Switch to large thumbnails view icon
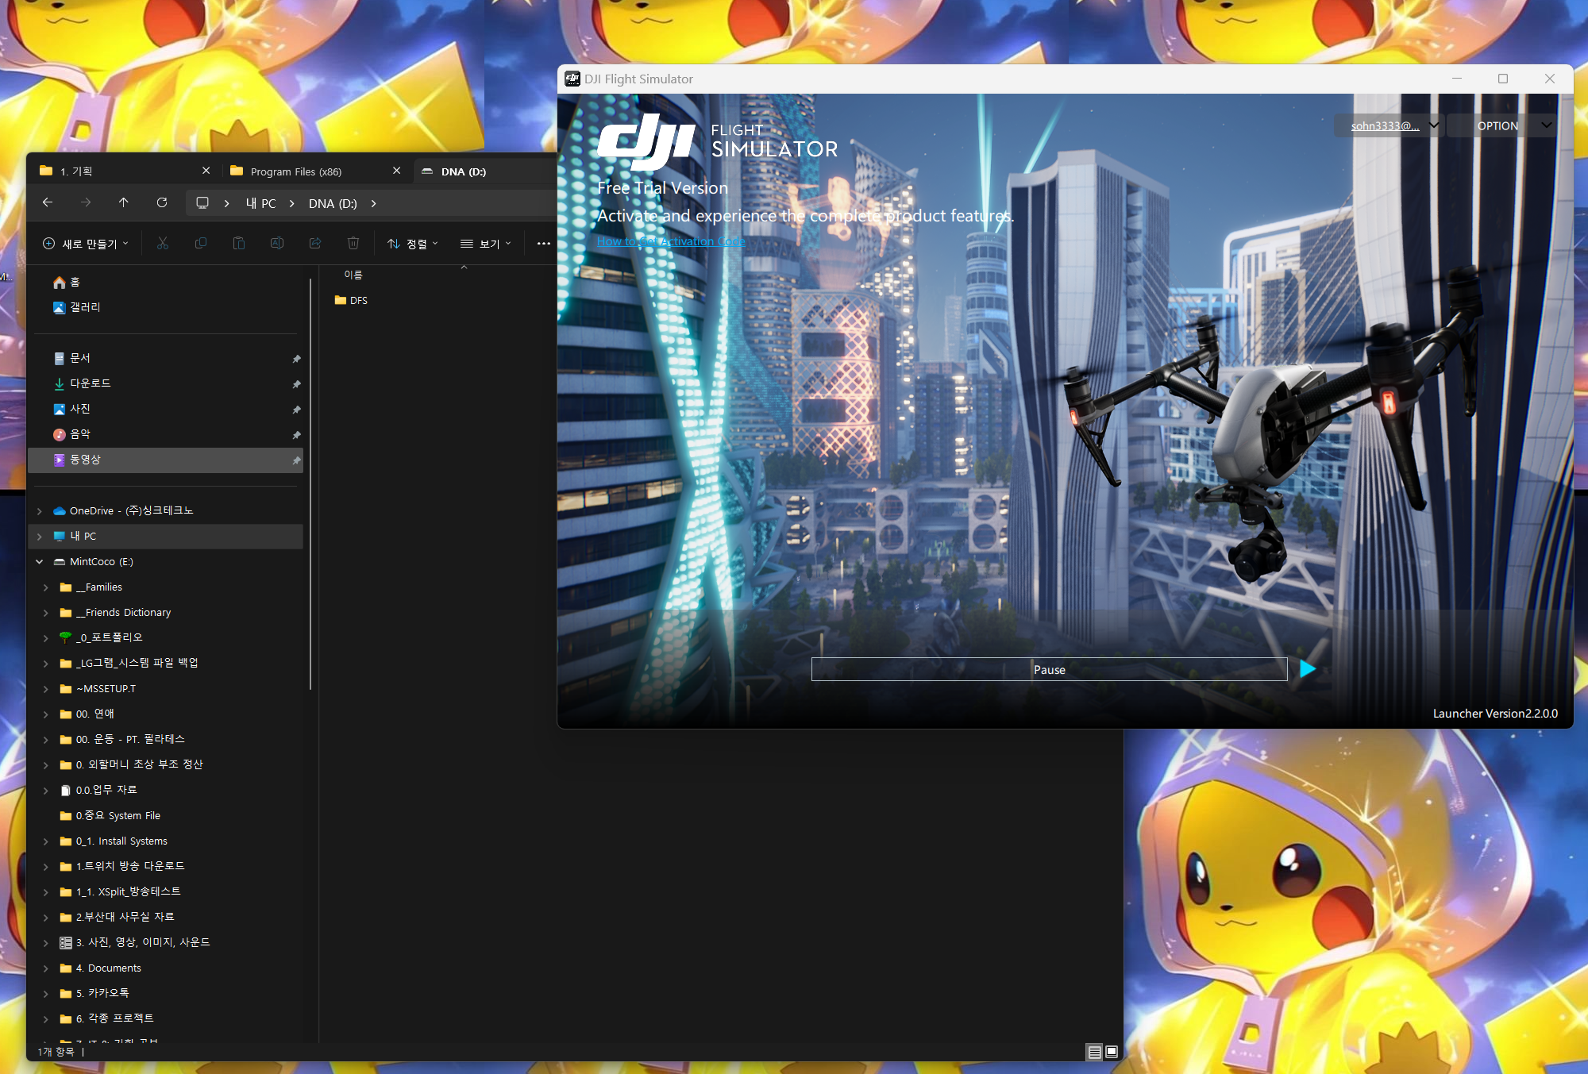 pyautogui.click(x=1112, y=1052)
